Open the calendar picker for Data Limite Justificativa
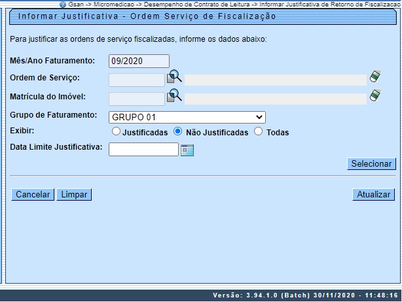 (188, 150)
